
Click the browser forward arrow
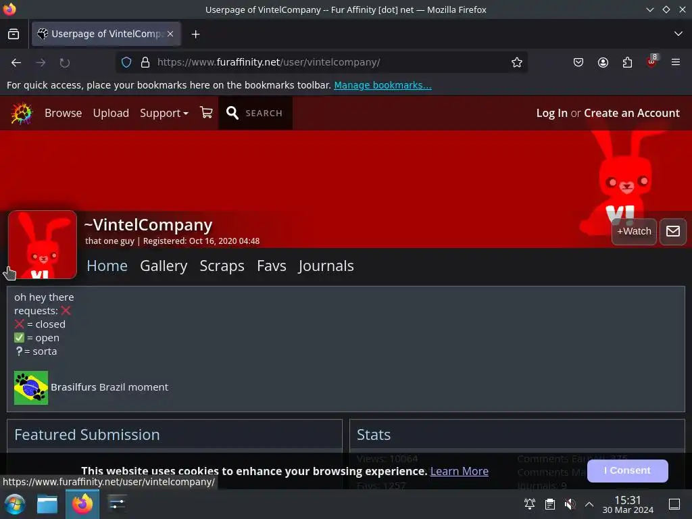(x=41, y=63)
